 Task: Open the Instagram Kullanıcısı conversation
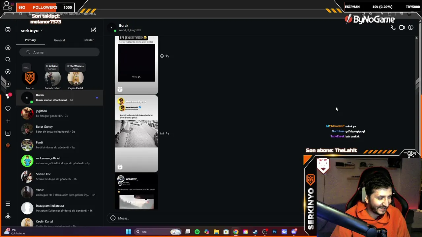coord(59,208)
